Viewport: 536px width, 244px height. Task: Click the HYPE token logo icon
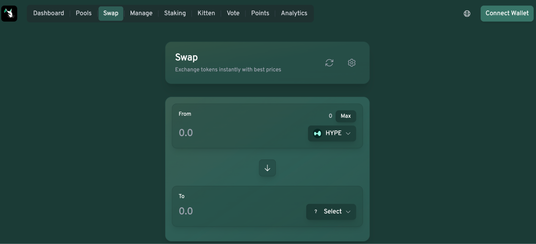[x=317, y=133]
